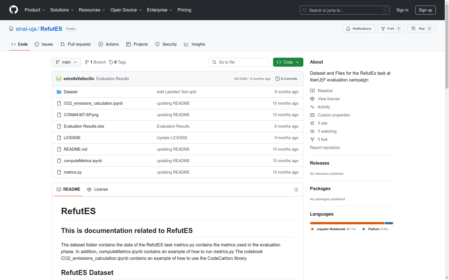Screen dimensions: 449x280
Task: Open the green Code dropdown button
Action: (288, 62)
